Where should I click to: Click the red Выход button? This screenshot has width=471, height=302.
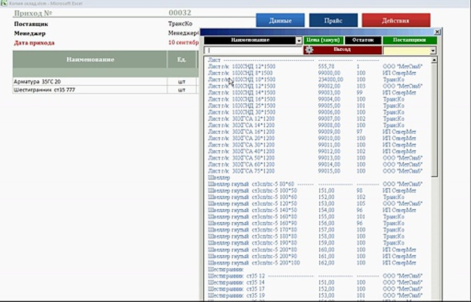[343, 50]
